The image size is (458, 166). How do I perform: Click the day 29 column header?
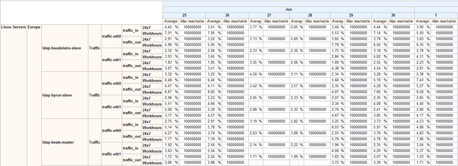point(351,15)
